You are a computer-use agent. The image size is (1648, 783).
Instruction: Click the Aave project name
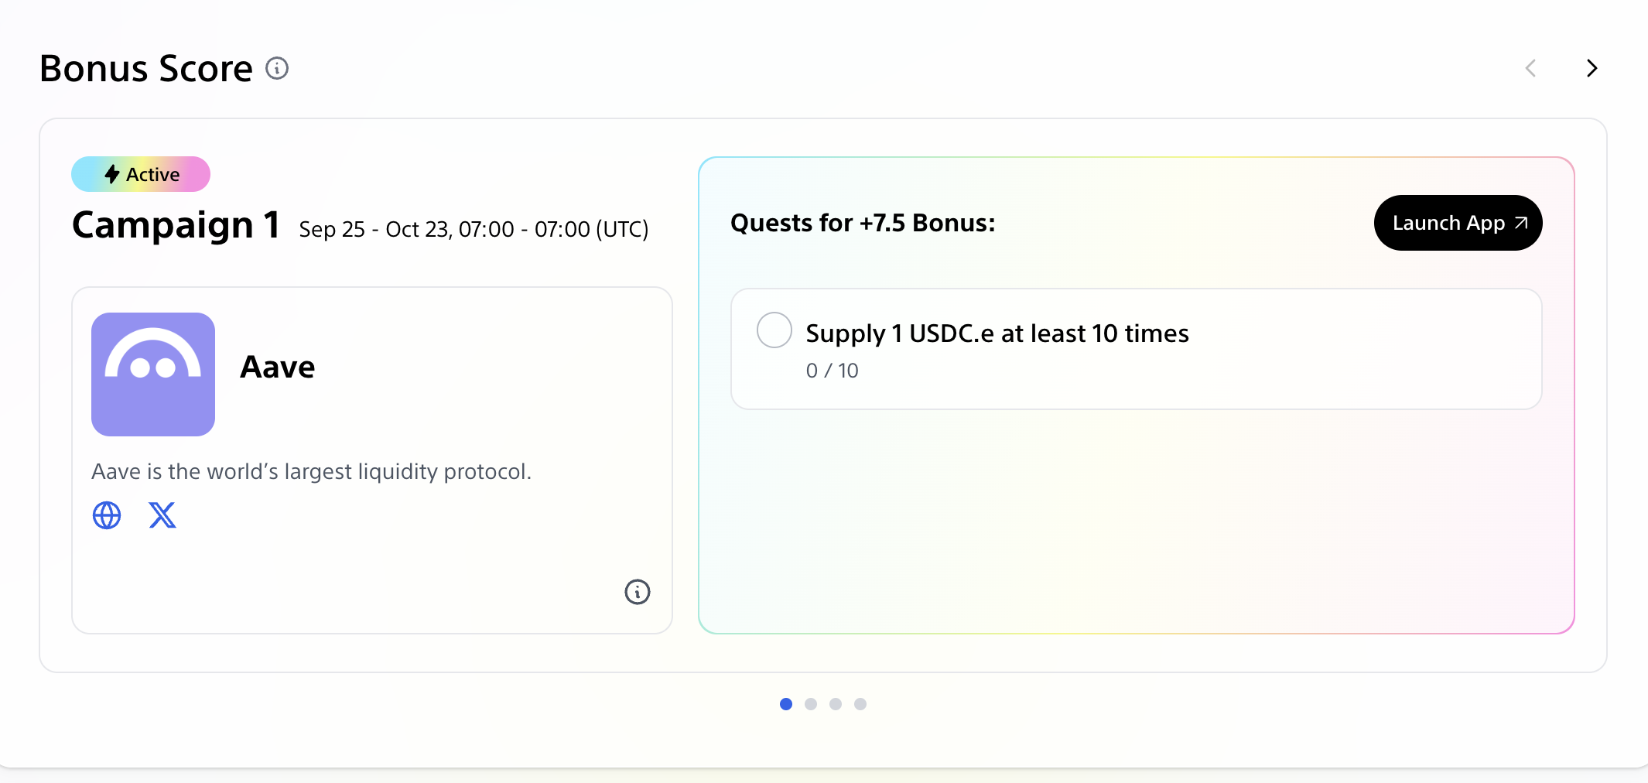point(278,367)
